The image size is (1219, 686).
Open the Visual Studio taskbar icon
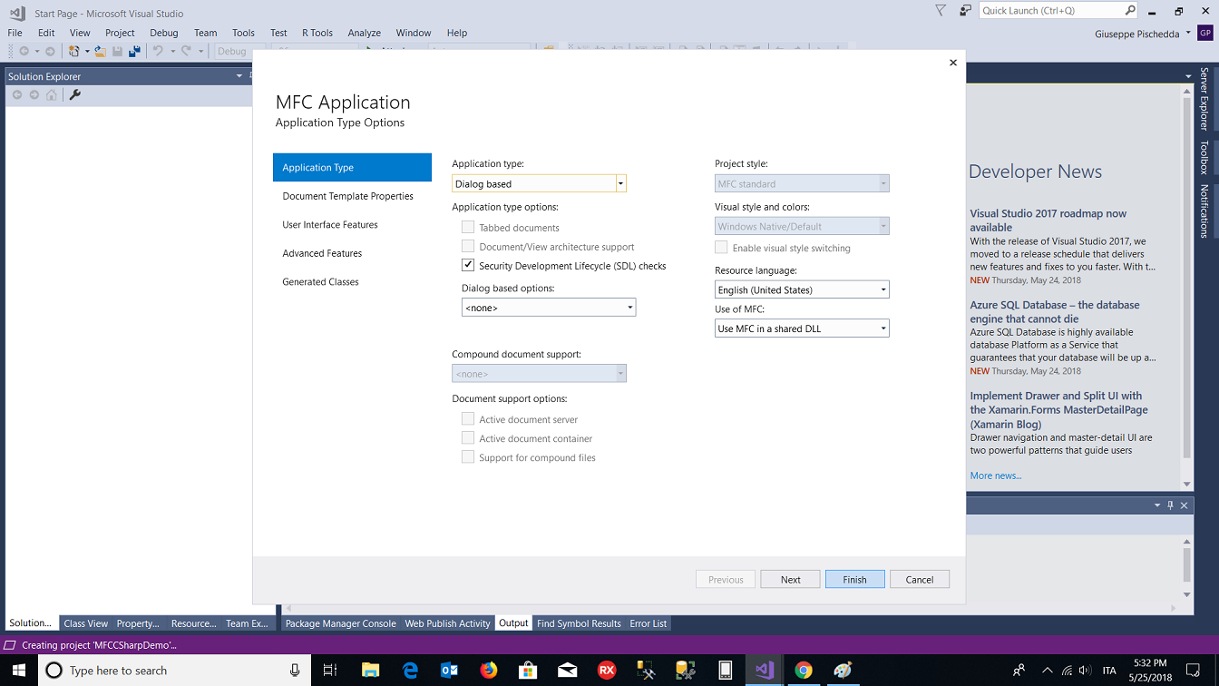click(x=764, y=670)
